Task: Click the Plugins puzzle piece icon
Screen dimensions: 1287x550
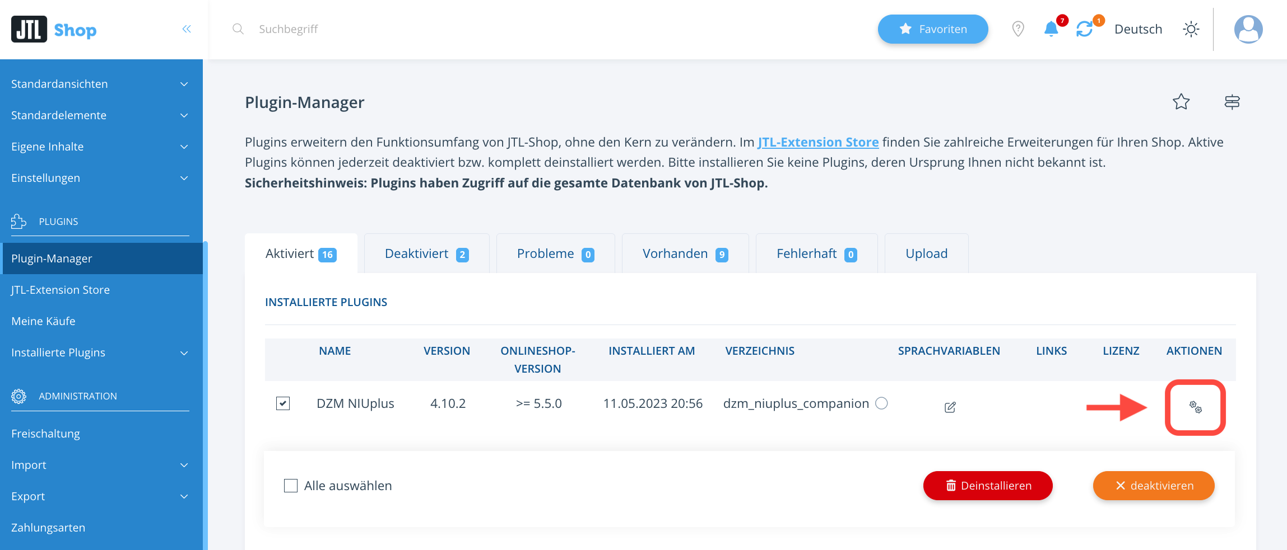Action: click(18, 222)
